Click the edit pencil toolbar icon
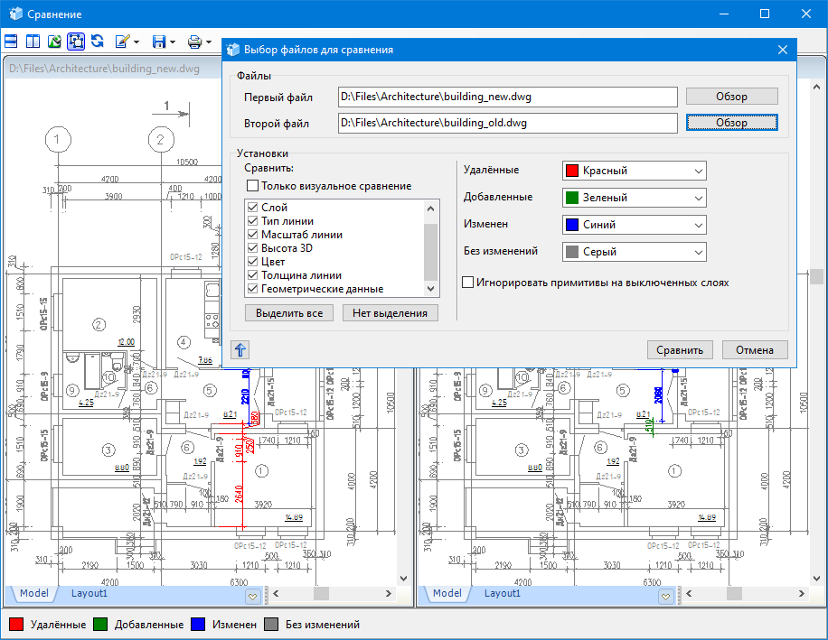 pos(122,42)
